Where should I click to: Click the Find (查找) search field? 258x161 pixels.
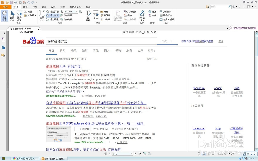pyautogui.click(x=219, y=7)
